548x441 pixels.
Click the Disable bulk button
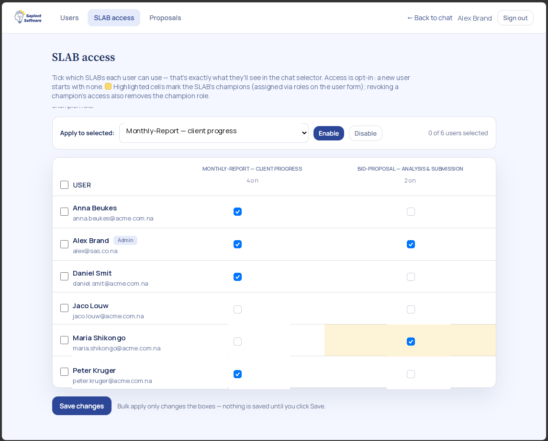click(x=366, y=133)
